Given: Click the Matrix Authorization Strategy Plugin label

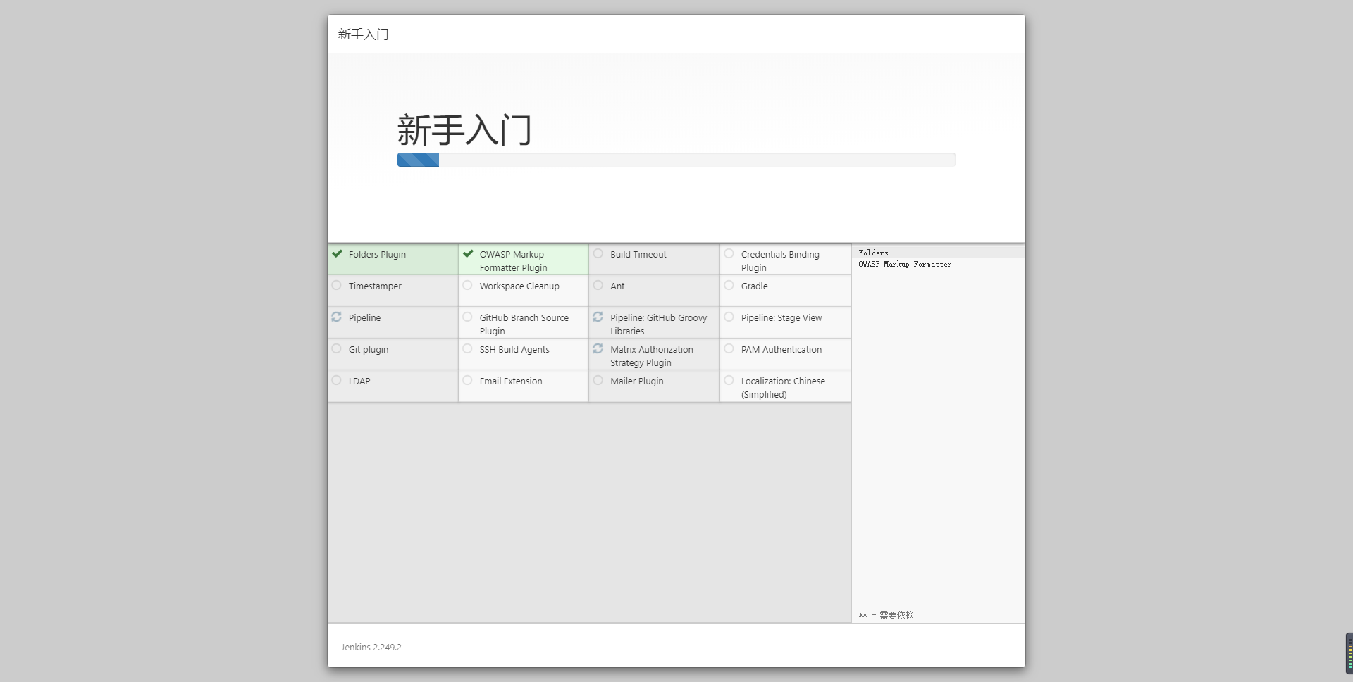Looking at the screenshot, I should [x=652, y=356].
